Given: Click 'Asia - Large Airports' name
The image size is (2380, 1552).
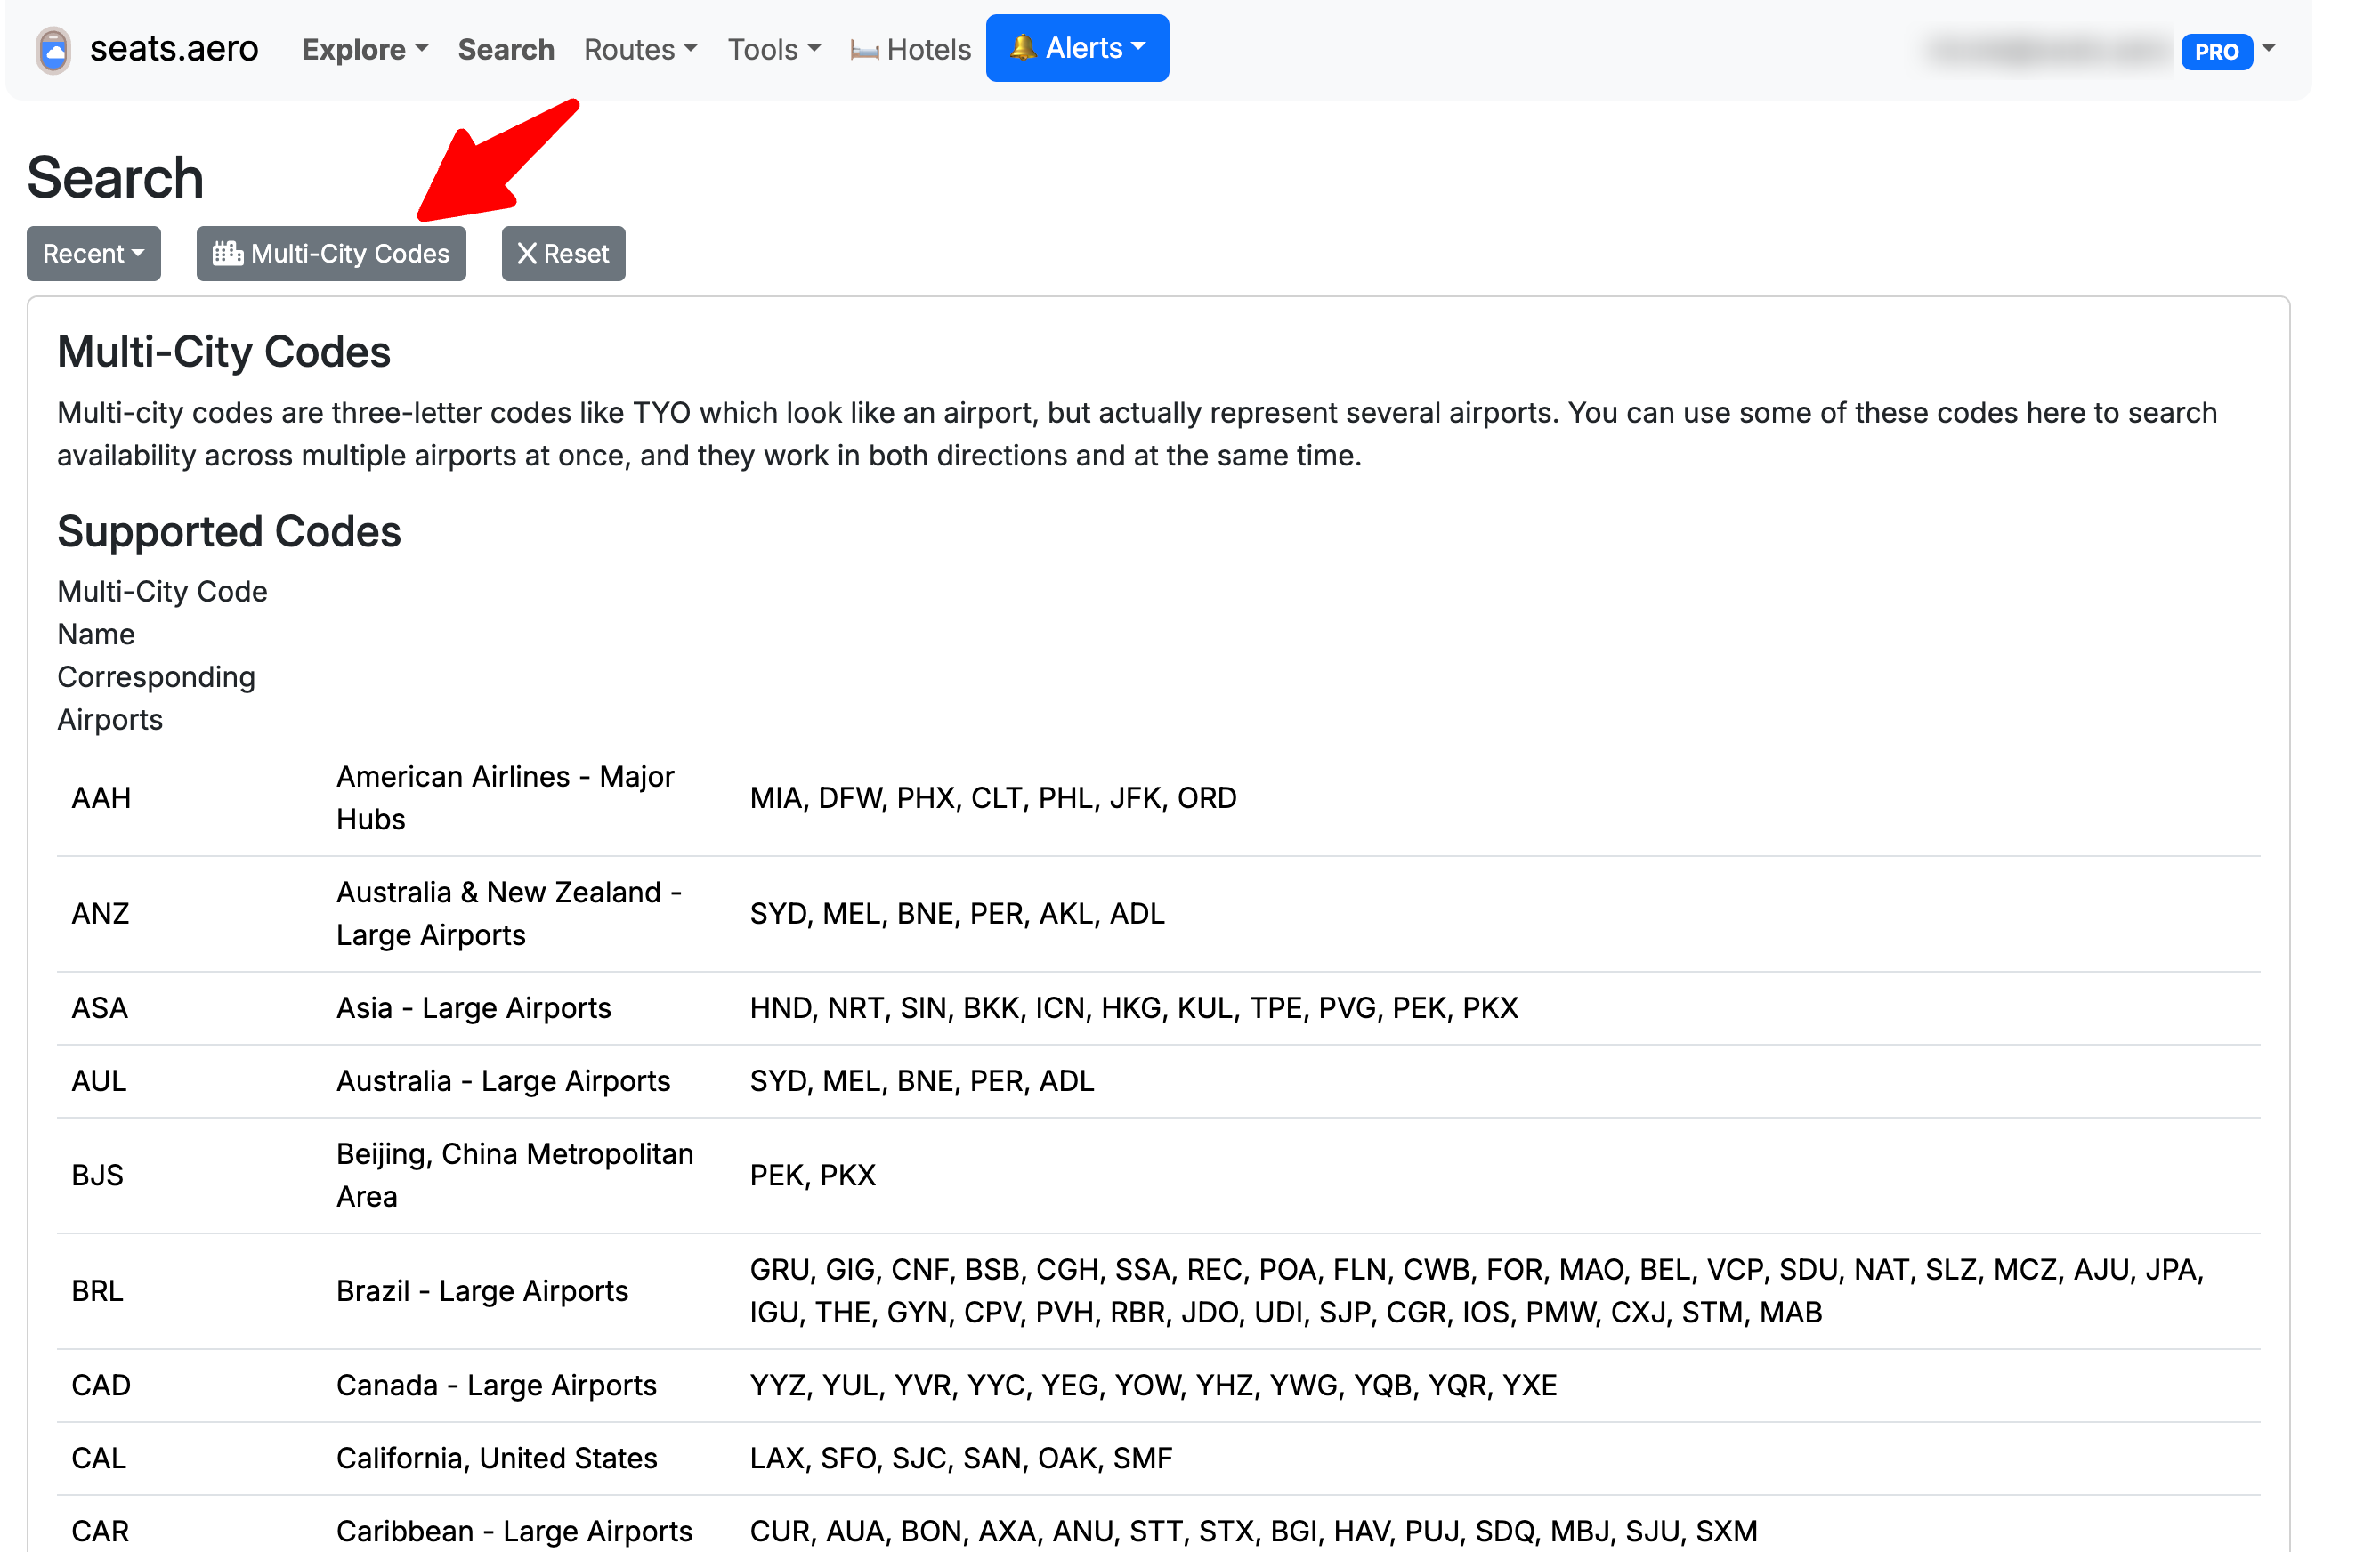Looking at the screenshot, I should click(474, 1008).
